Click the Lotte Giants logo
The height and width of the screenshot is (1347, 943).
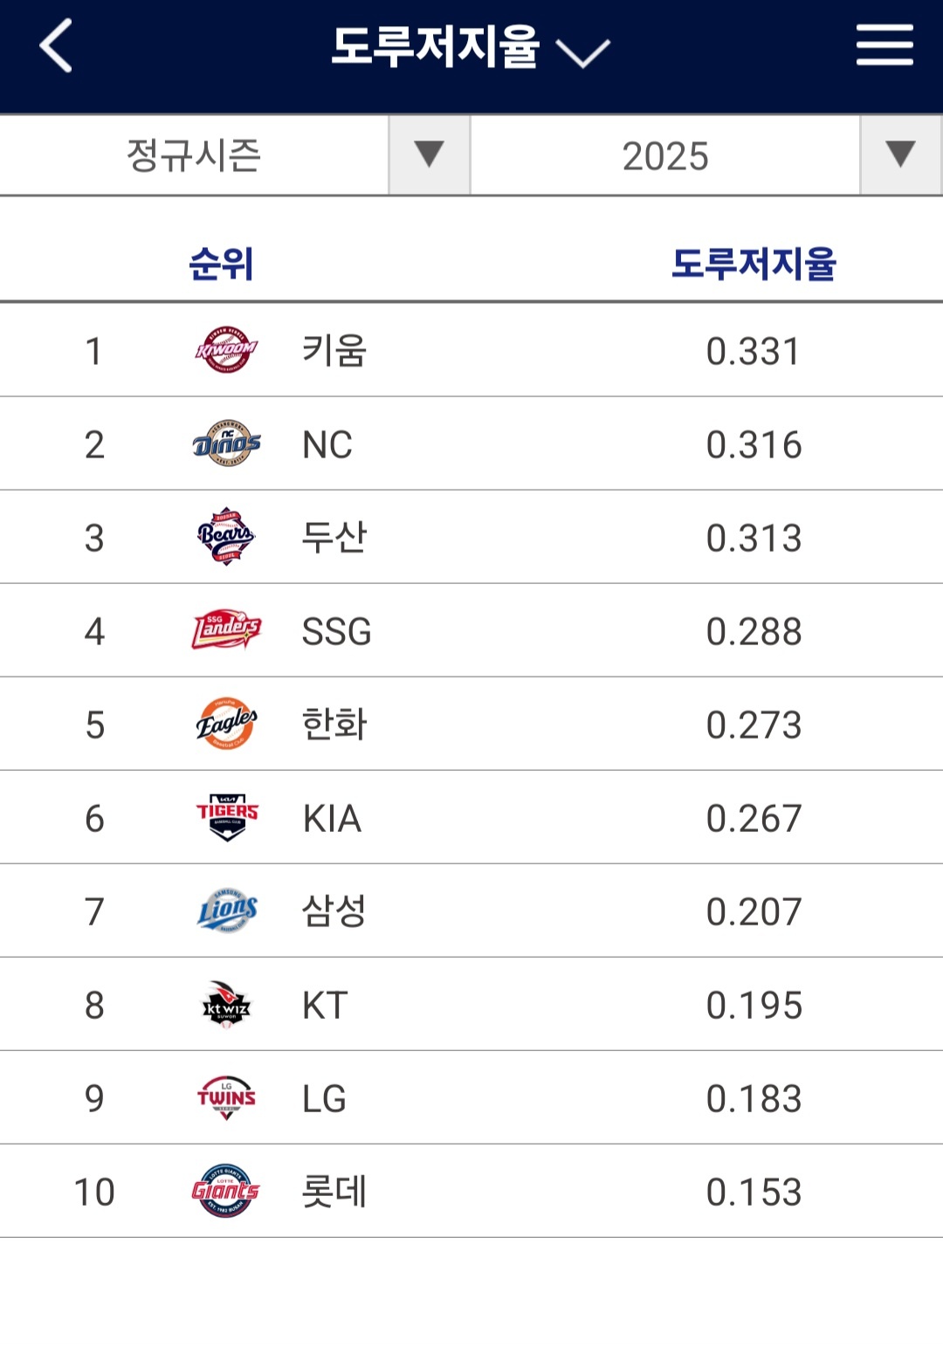(x=226, y=1191)
